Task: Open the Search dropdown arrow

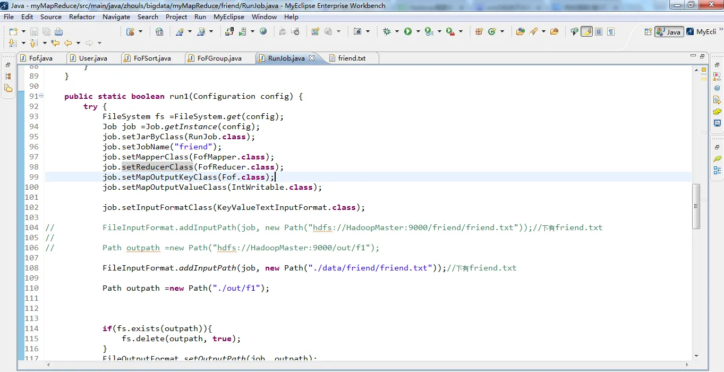Action: point(543,31)
